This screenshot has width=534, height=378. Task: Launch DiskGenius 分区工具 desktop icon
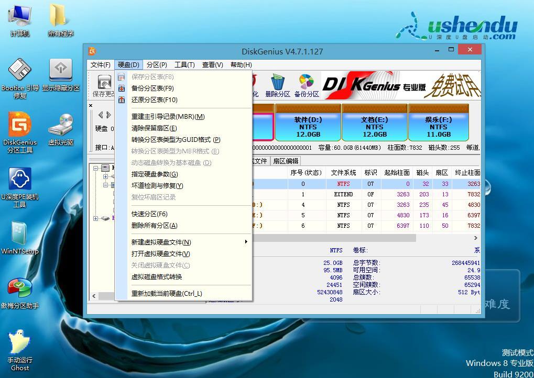tap(20, 132)
